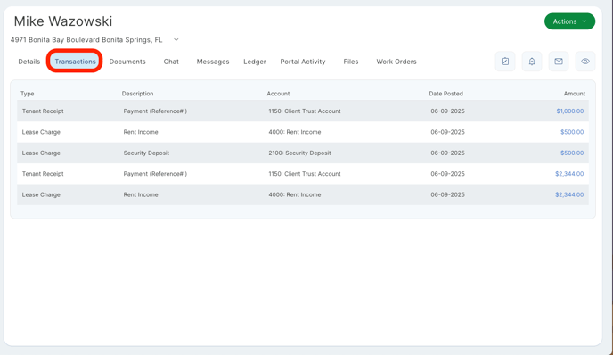The height and width of the screenshot is (355, 613).
Task: Click the Date Posted column header
Action: (445, 94)
